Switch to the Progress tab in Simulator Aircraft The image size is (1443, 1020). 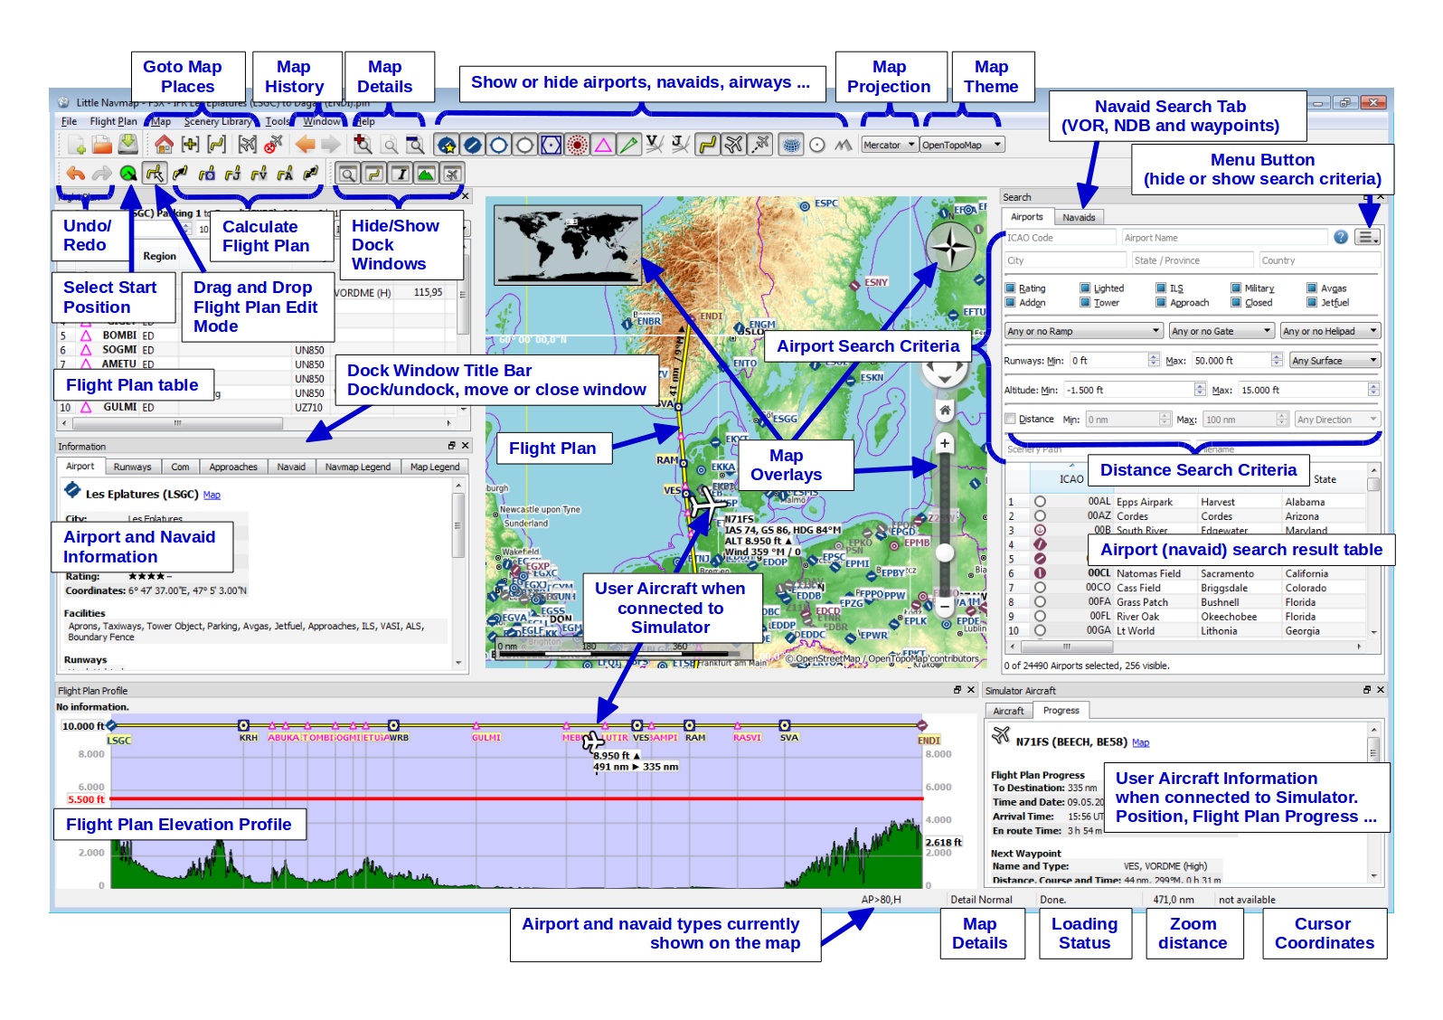1061,711
